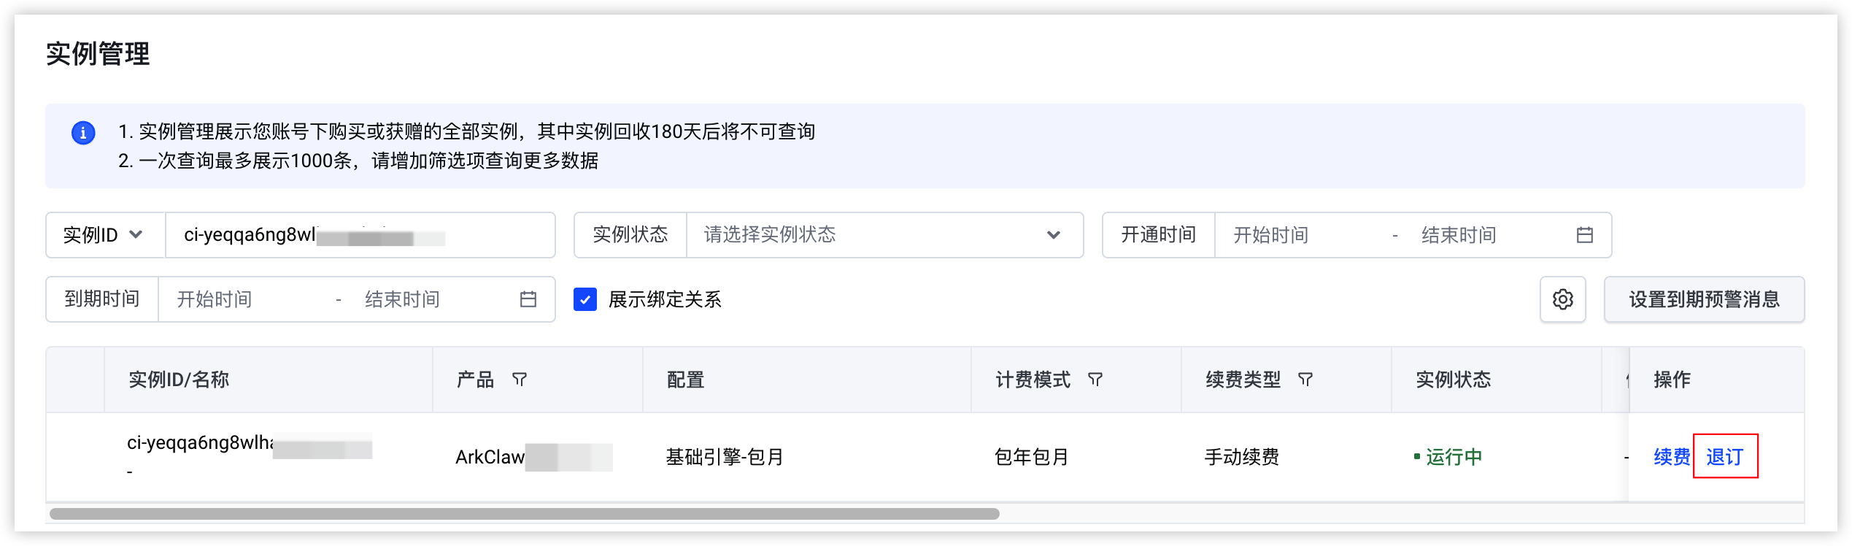Click the instance ID search input field
Image resolution: width=1852 pixels, height=546 pixels.
(x=360, y=235)
